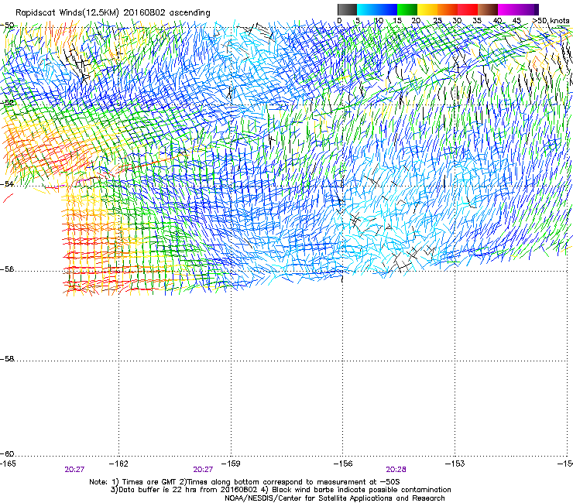Click the 'Times are GMT' note line
Viewport: 573px width, 503px height.
coord(244,482)
